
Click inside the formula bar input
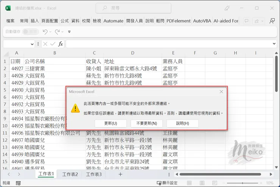pos(169,44)
